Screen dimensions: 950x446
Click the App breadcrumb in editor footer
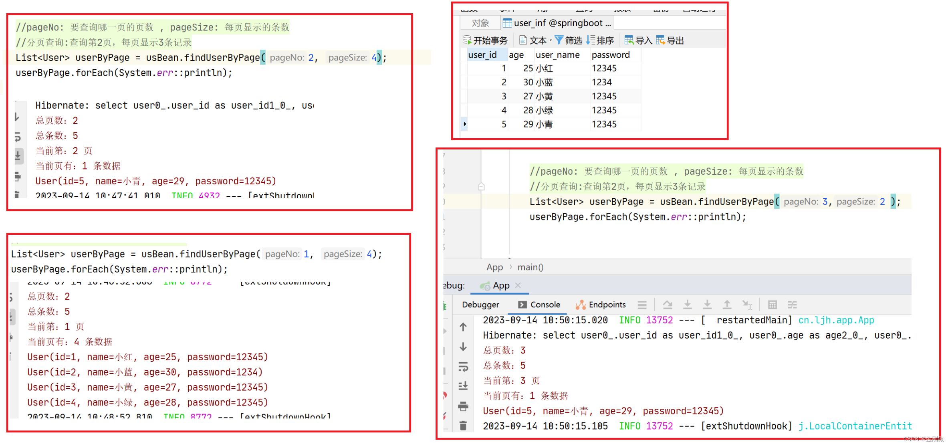pyautogui.click(x=494, y=267)
